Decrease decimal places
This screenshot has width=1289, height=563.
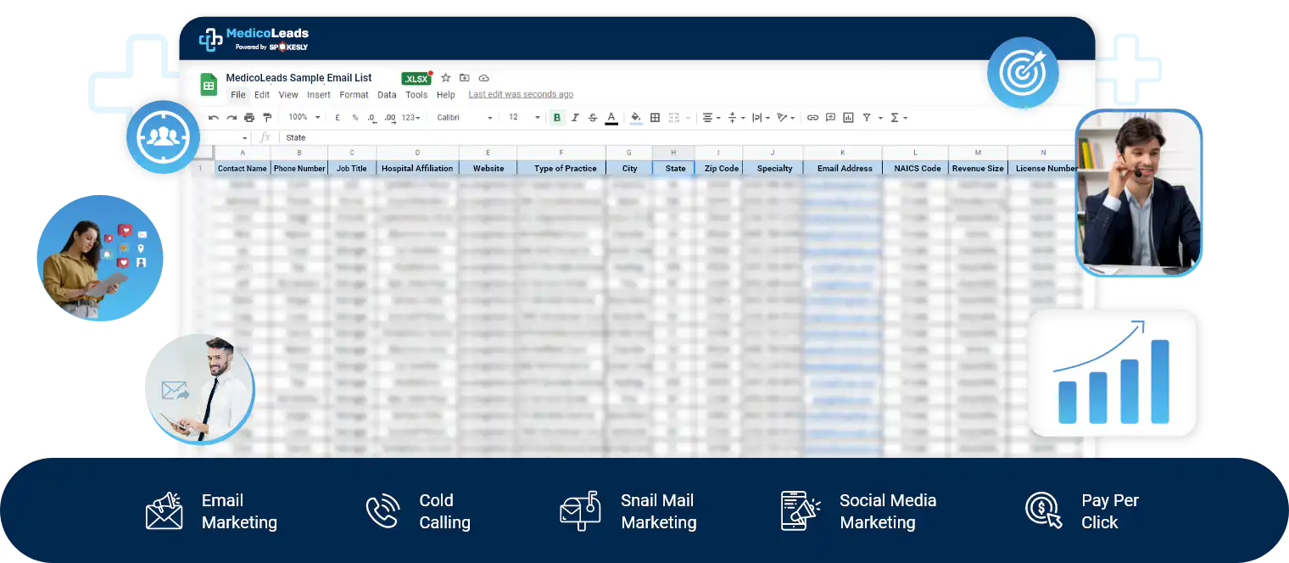(x=371, y=118)
